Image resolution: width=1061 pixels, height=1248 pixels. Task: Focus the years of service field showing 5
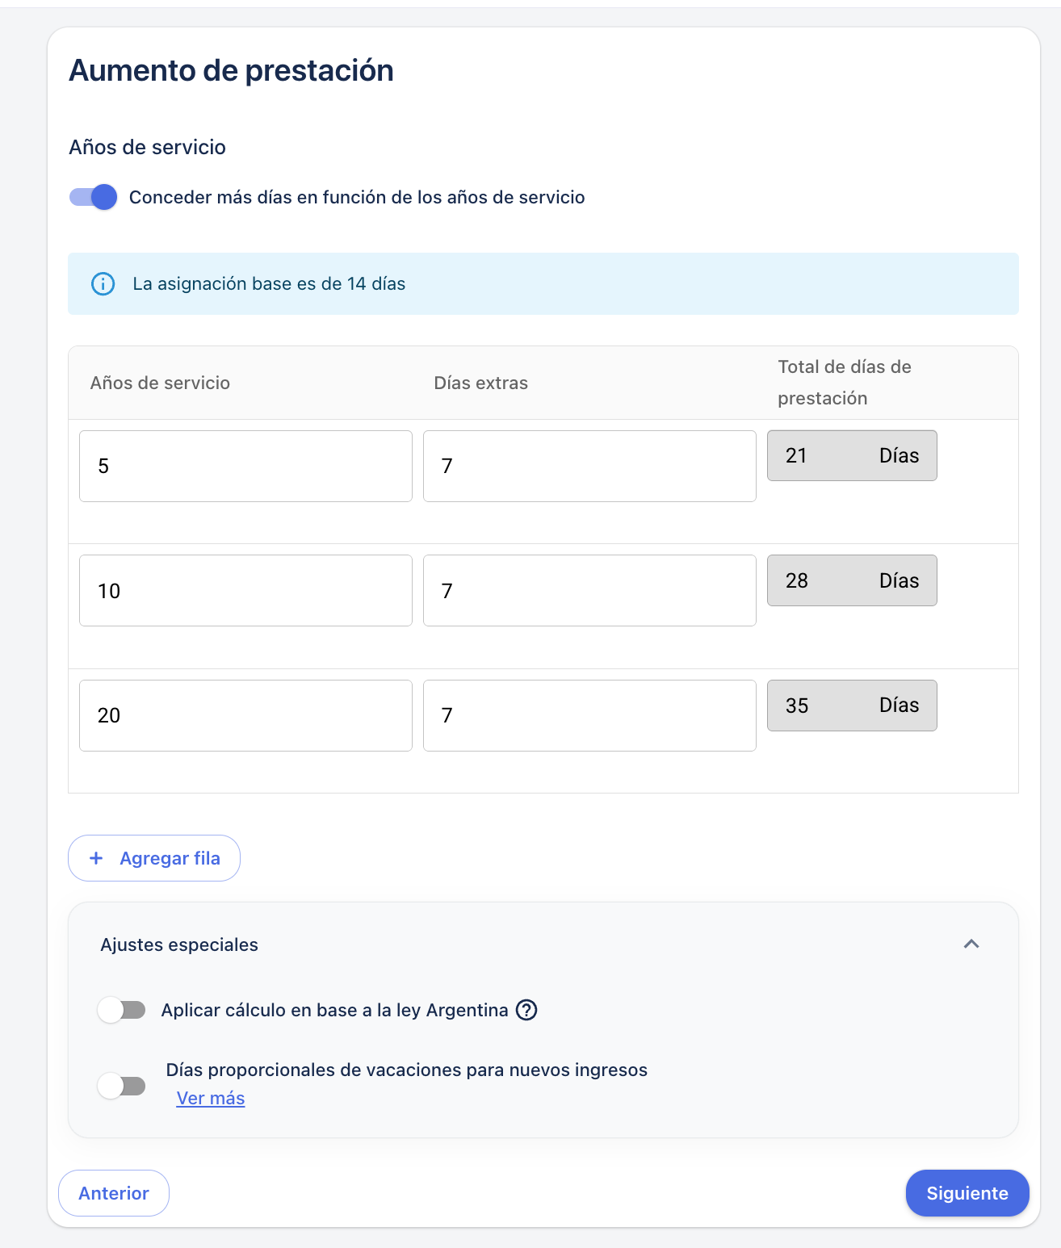click(x=245, y=466)
